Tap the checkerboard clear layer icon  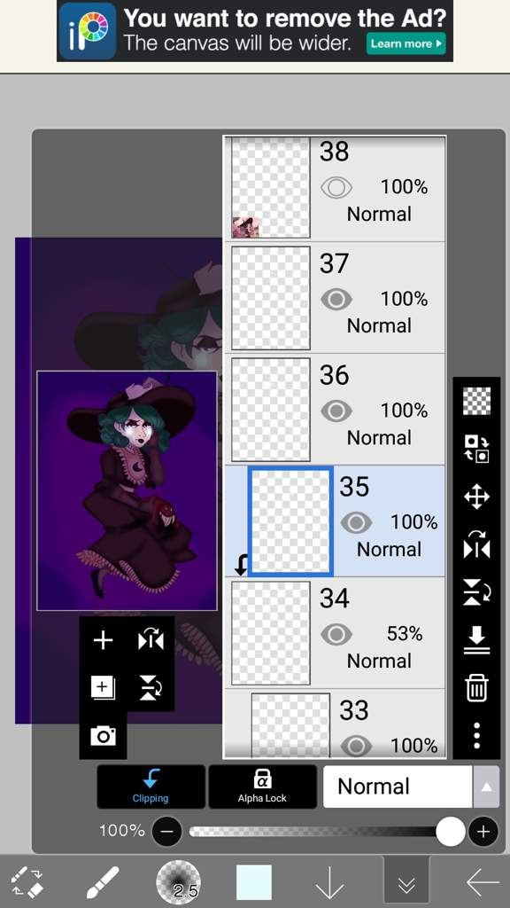(x=476, y=401)
